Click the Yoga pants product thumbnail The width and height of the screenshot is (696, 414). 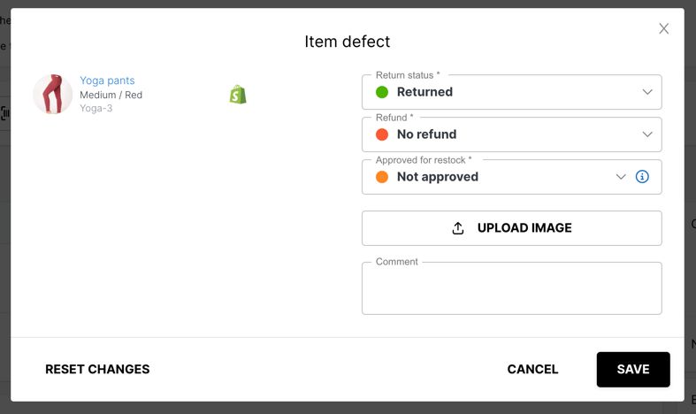coord(53,94)
